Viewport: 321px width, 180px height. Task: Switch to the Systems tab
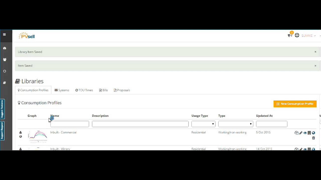coord(62,90)
